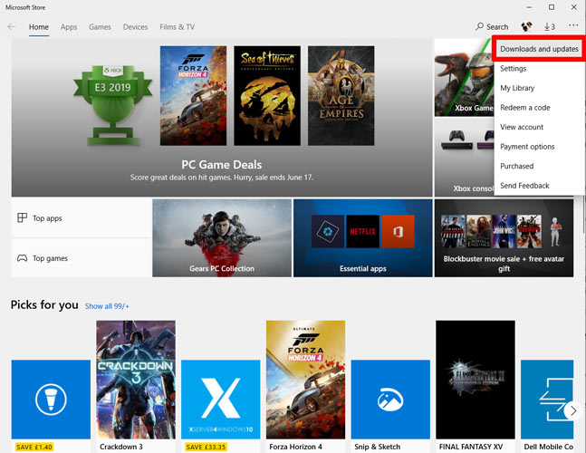
Task: Switch to the Devices tab
Action: (135, 27)
